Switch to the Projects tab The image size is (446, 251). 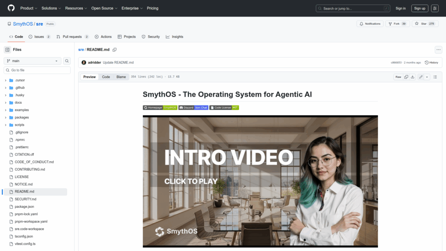click(x=127, y=37)
